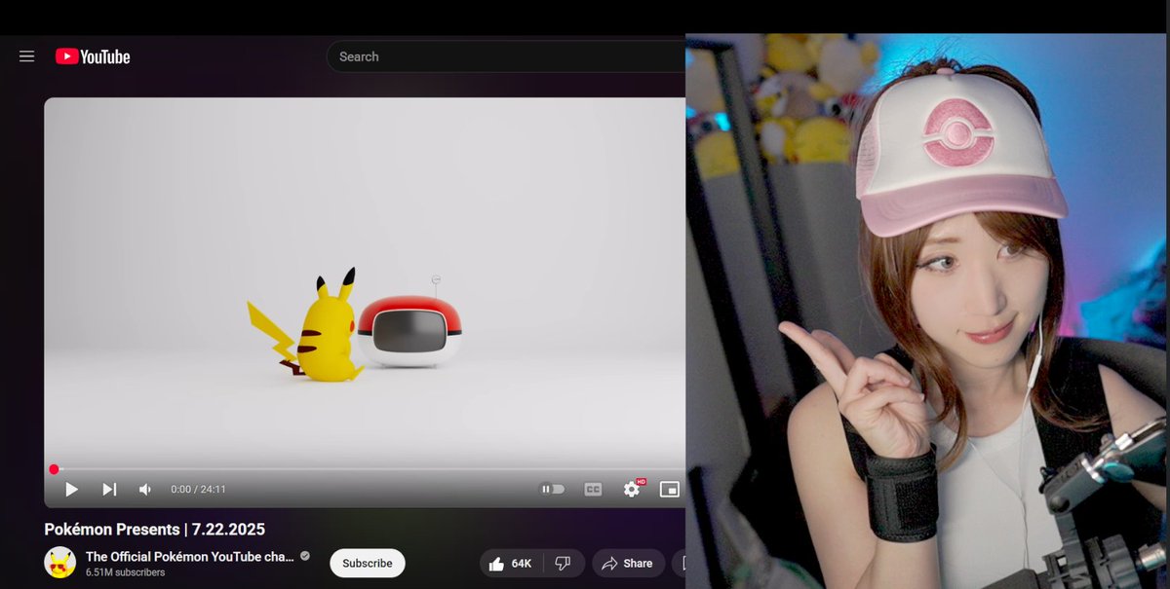Play the Pokémon Presents video
The height and width of the screenshot is (589, 1170).
click(71, 490)
